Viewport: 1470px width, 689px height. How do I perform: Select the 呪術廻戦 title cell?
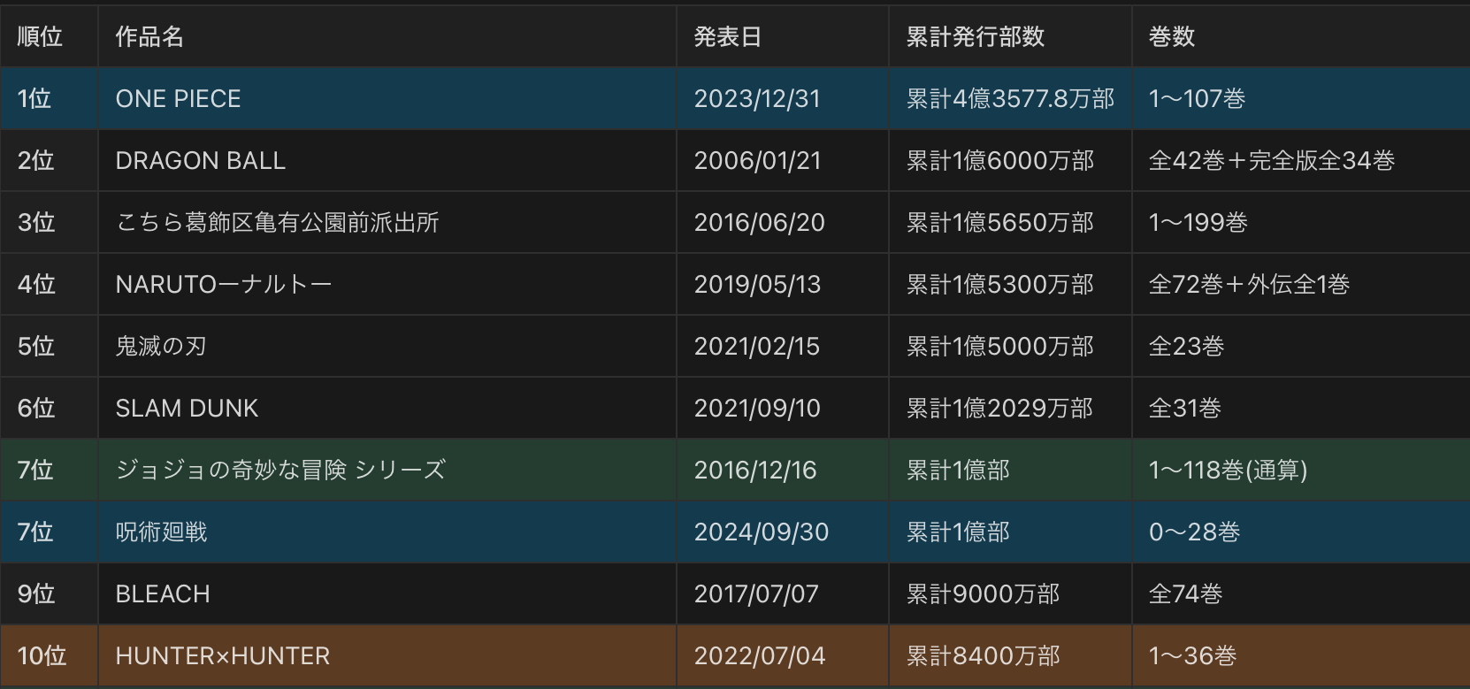point(161,532)
